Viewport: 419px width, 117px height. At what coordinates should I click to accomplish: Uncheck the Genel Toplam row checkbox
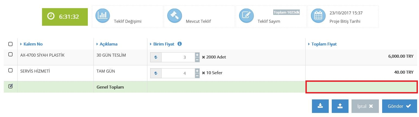11,86
